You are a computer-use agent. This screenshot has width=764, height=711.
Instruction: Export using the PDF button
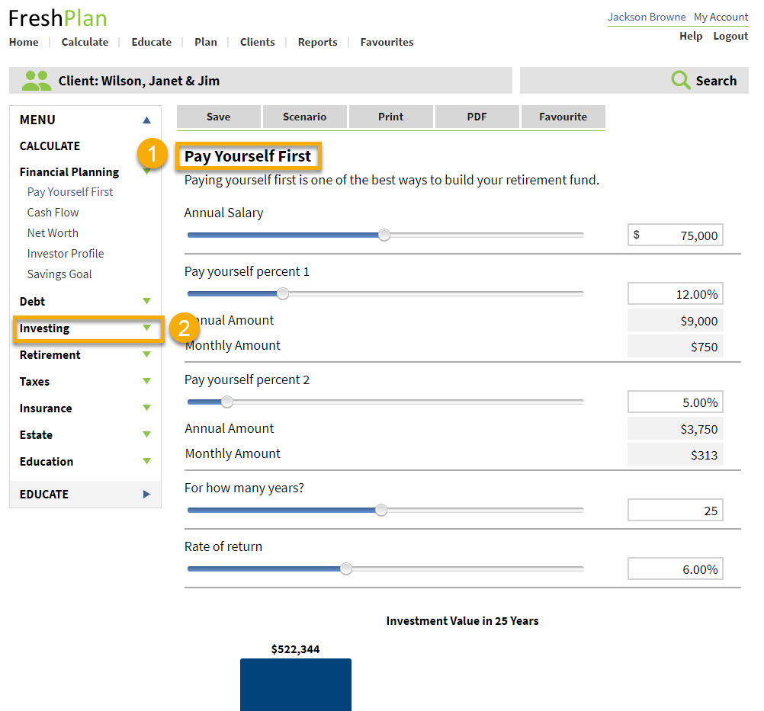(477, 117)
